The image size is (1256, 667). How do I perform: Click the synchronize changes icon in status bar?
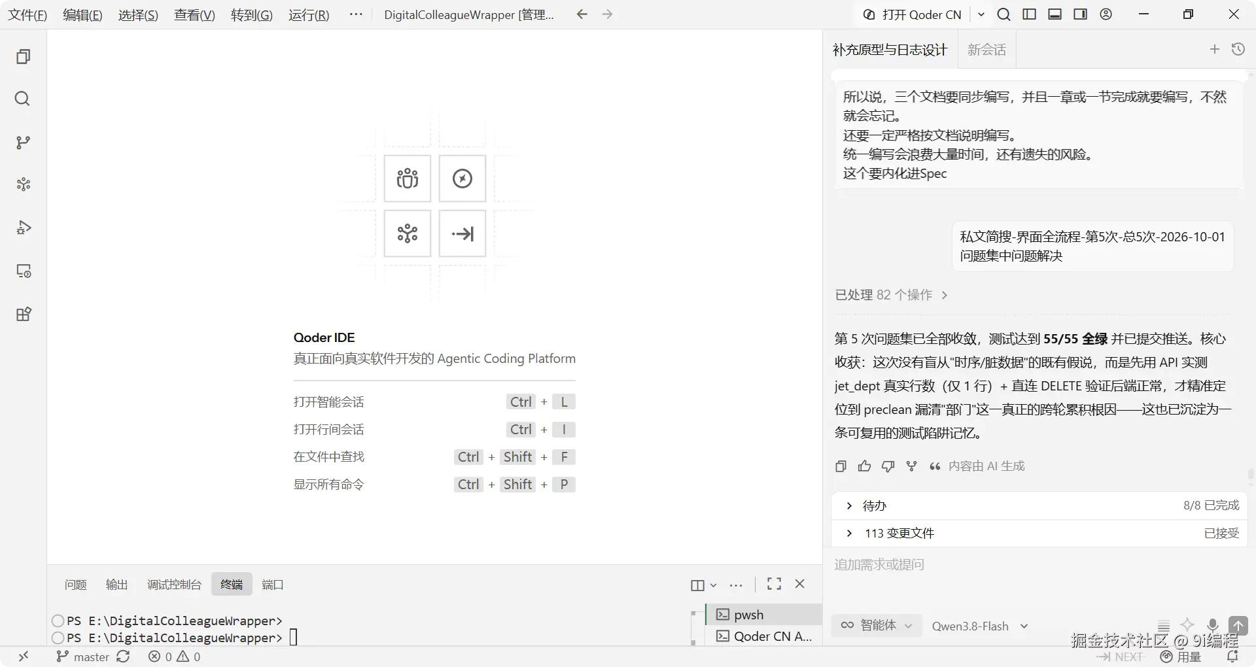(x=124, y=657)
